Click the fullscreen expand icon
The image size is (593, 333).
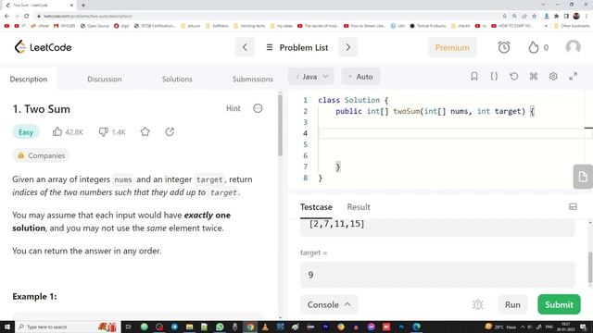[x=573, y=76]
